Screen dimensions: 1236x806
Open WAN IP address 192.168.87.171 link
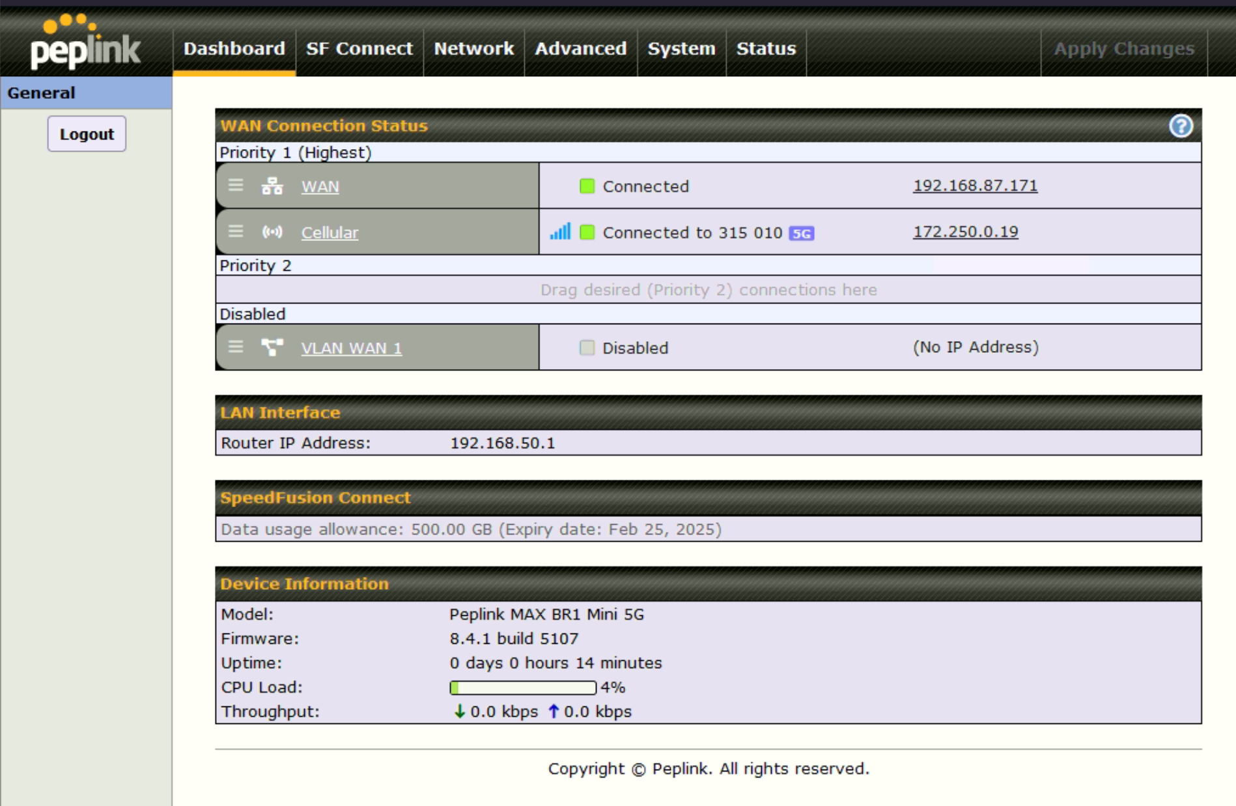pyautogui.click(x=975, y=186)
